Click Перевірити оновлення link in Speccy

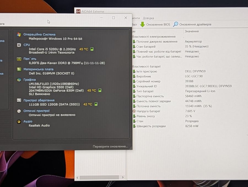pos(110,146)
